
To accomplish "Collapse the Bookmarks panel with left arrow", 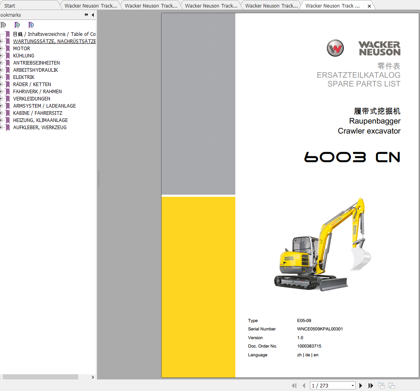I will [93, 15].
